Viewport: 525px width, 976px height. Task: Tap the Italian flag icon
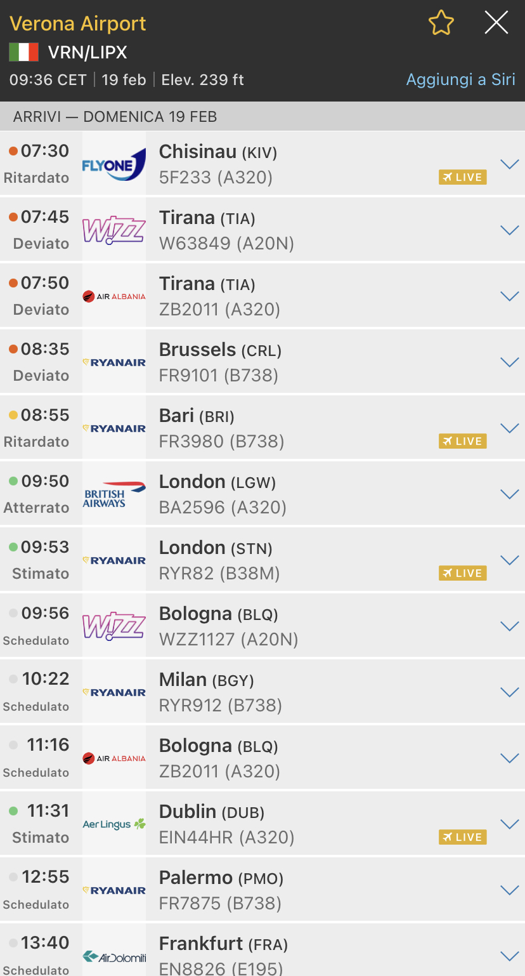pyautogui.click(x=24, y=52)
